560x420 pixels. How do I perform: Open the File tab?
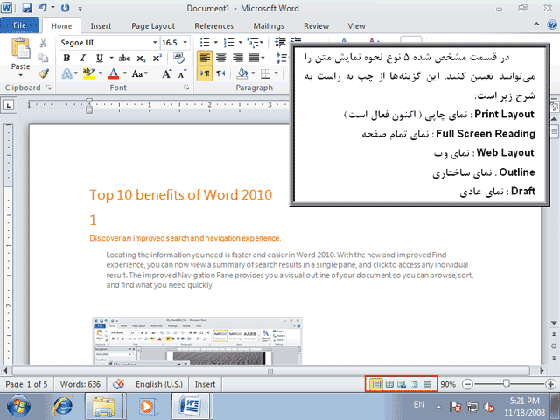click(19, 25)
